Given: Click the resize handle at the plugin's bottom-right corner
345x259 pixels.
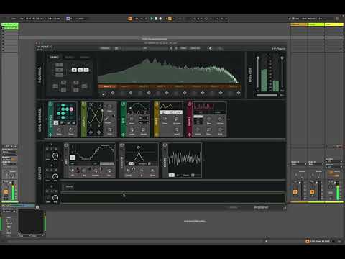Looking at the screenshot, I should (x=285, y=208).
